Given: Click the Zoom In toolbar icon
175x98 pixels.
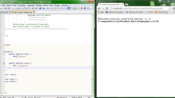Looking at the screenshot, I should pos(48,8).
